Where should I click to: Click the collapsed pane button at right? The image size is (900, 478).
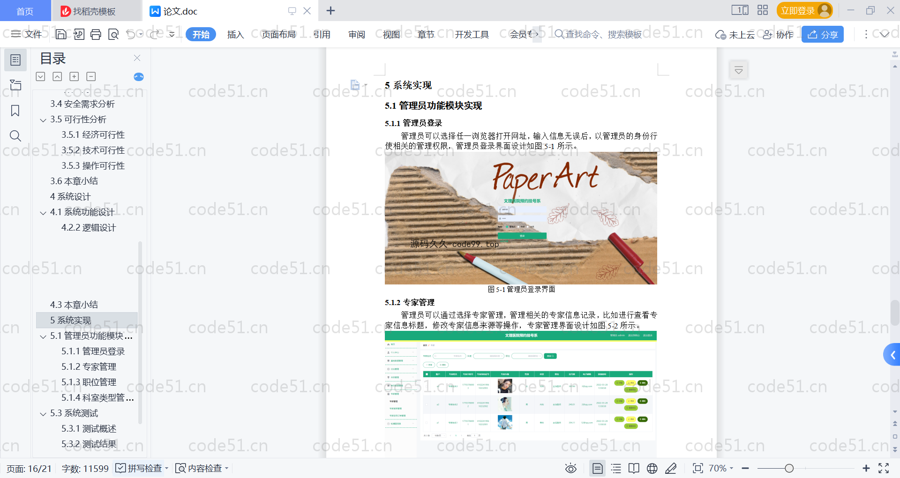point(739,70)
